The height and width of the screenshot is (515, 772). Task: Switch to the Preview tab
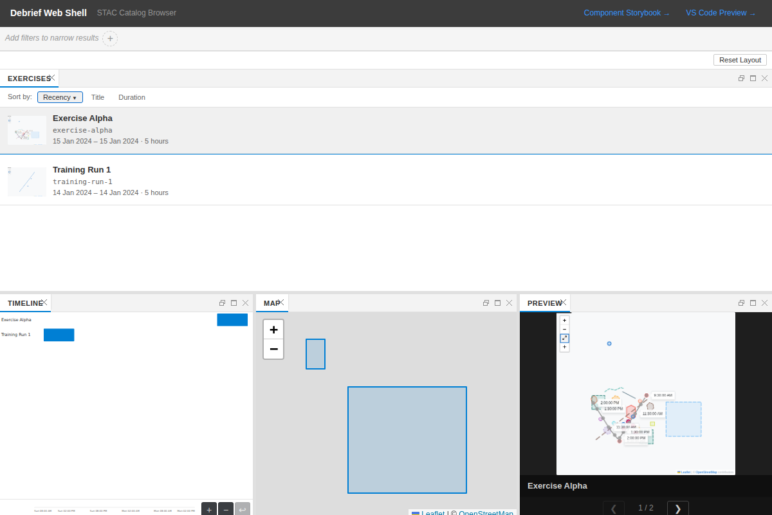[x=543, y=303]
